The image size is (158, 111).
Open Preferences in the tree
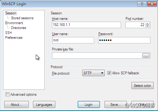(x=14, y=38)
